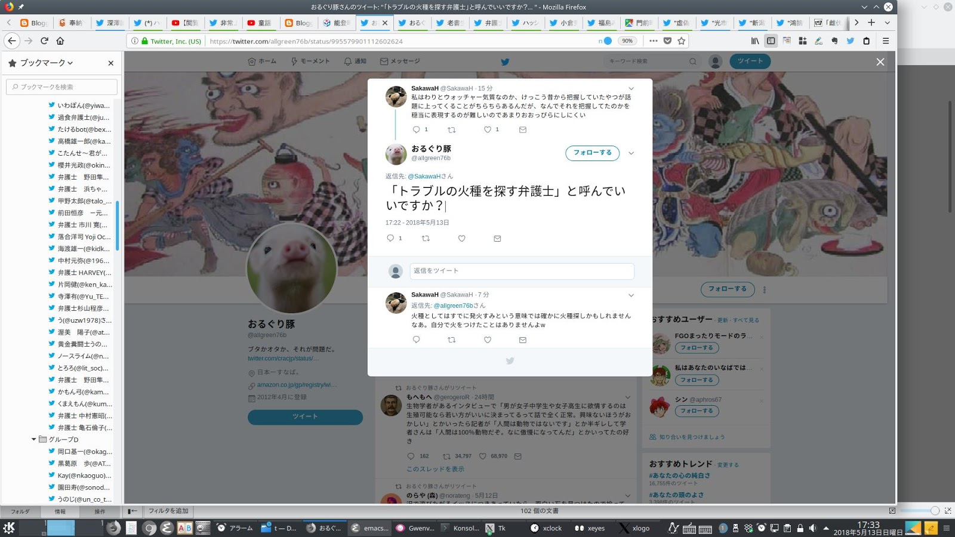955x537 pixels.
Task: Show the list of all tabs
Action: coord(887,23)
